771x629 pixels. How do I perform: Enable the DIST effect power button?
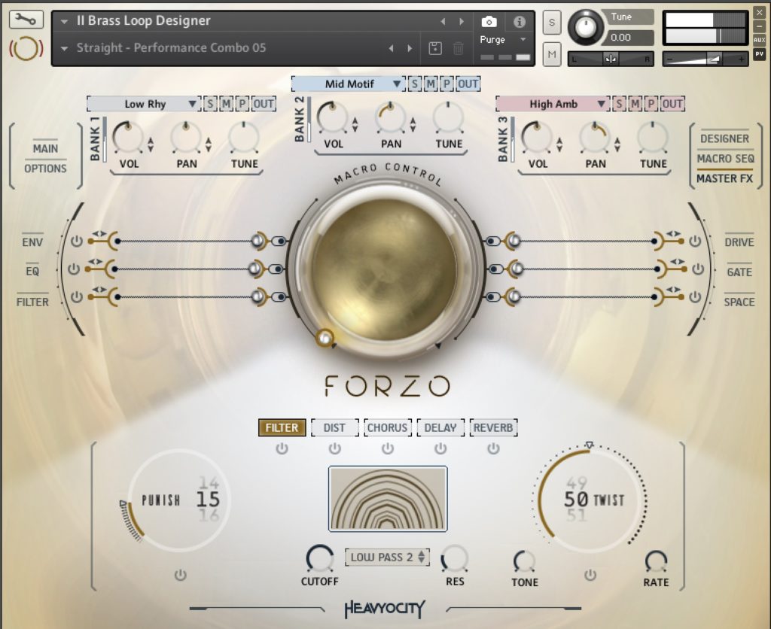click(x=335, y=448)
